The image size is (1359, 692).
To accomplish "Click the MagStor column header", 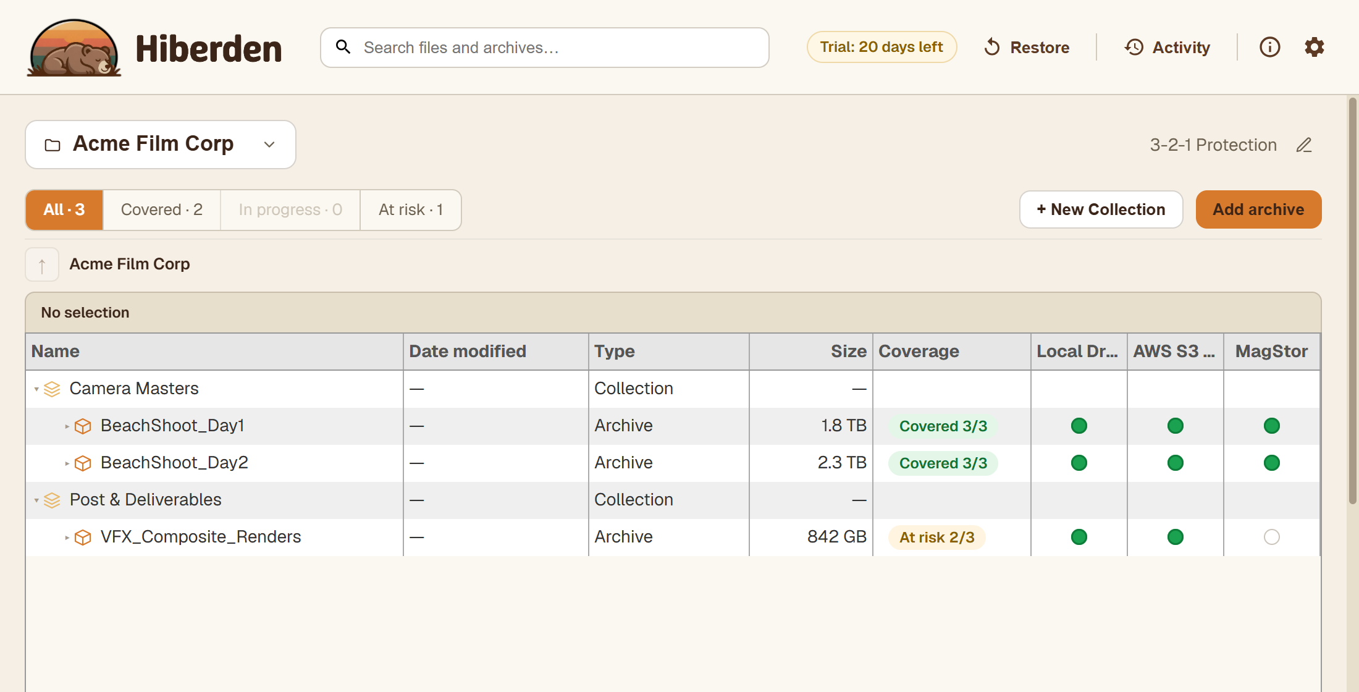I will [1272, 352].
